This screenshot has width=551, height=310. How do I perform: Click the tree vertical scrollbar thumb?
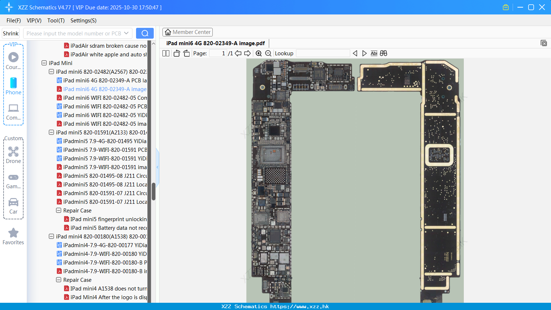coord(153,191)
